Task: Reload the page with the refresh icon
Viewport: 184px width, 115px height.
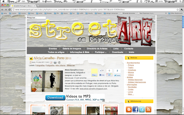Action: 9,9
